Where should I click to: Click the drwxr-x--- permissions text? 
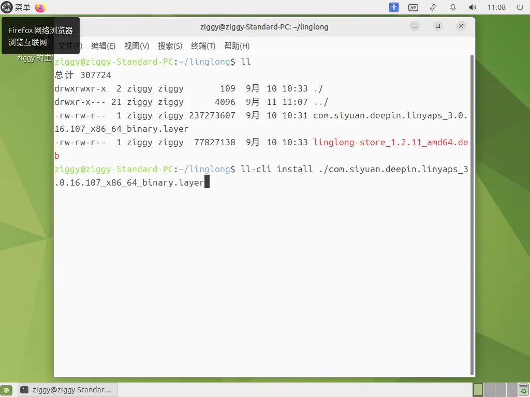[80, 102]
